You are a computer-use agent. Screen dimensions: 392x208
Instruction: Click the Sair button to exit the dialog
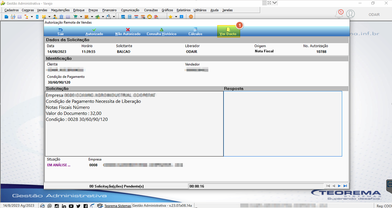(x=61, y=32)
